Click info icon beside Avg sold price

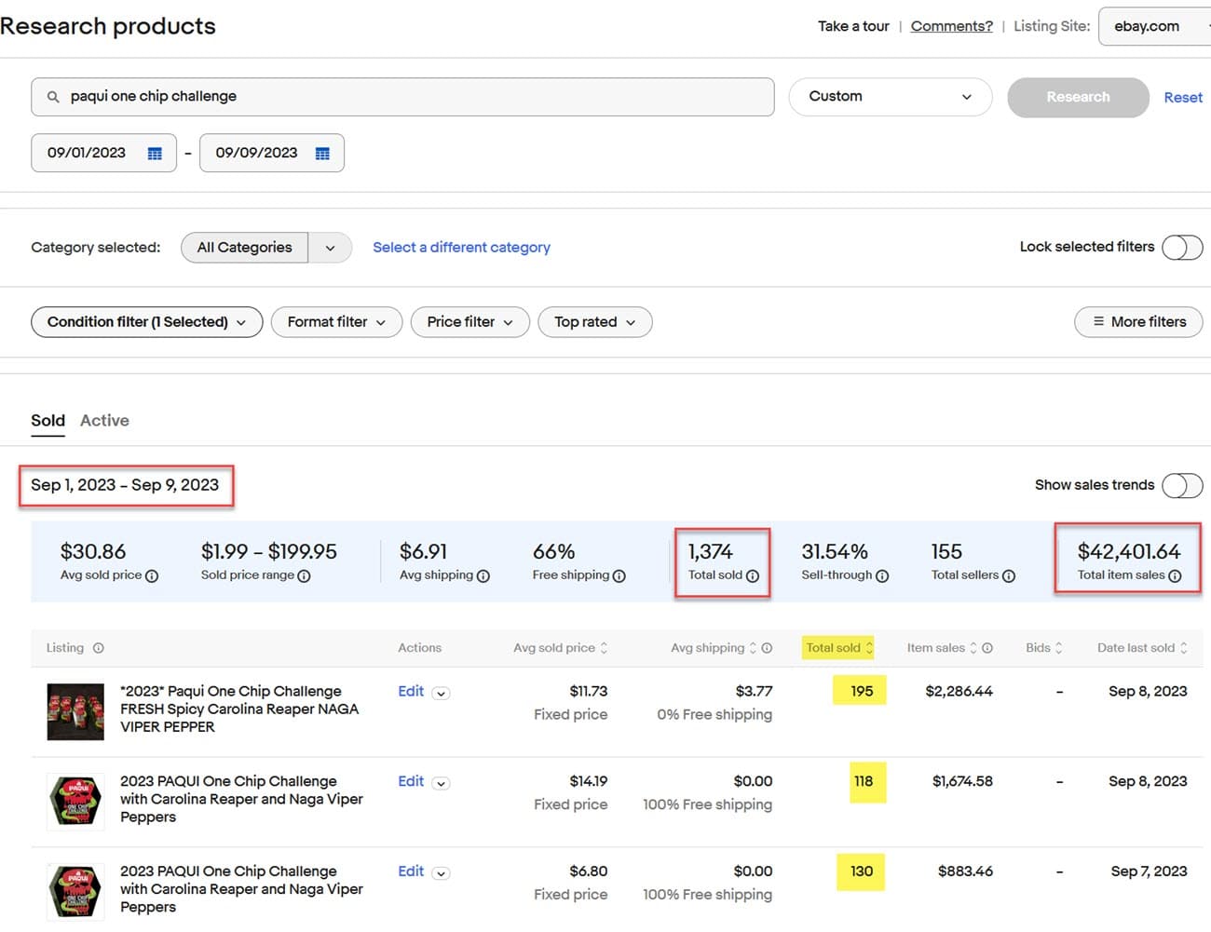pyautogui.click(x=152, y=576)
